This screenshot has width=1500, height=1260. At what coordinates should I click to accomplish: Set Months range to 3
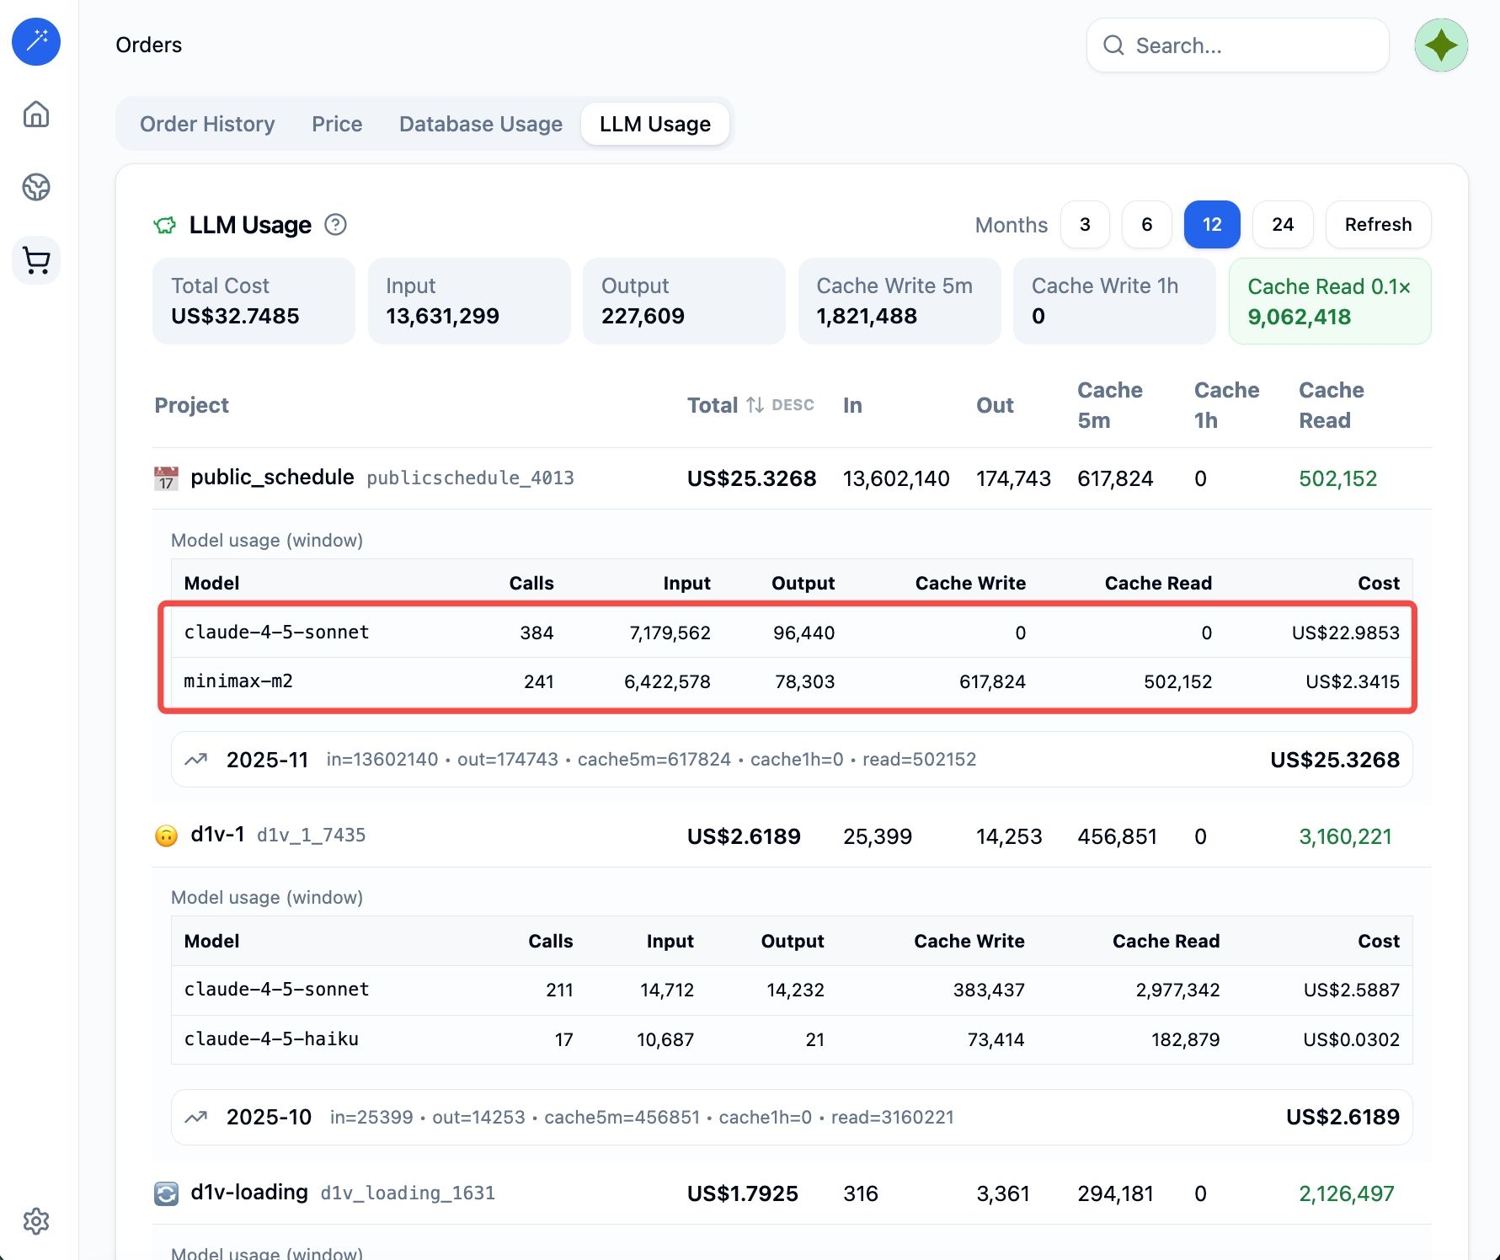[1084, 225]
